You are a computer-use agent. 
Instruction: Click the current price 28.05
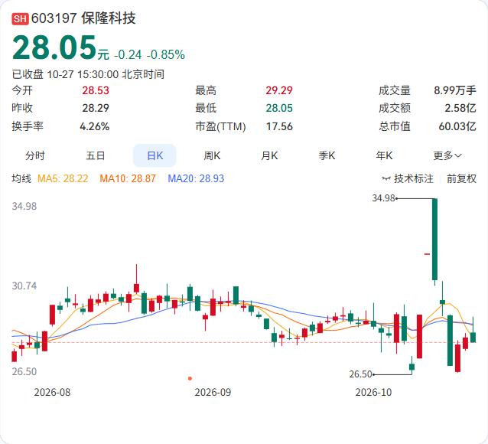pyautogui.click(x=54, y=47)
